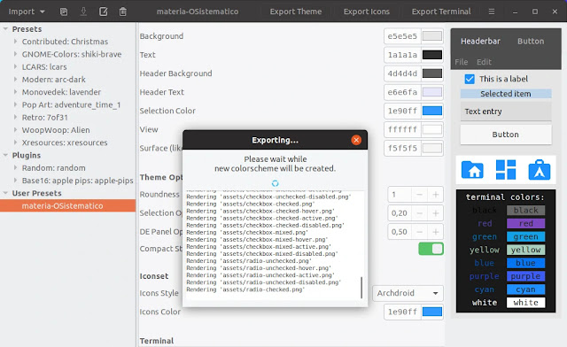Expand GNOME-Colors: shiki-brave preset
This screenshot has width=567, height=347.
[x=15, y=54]
